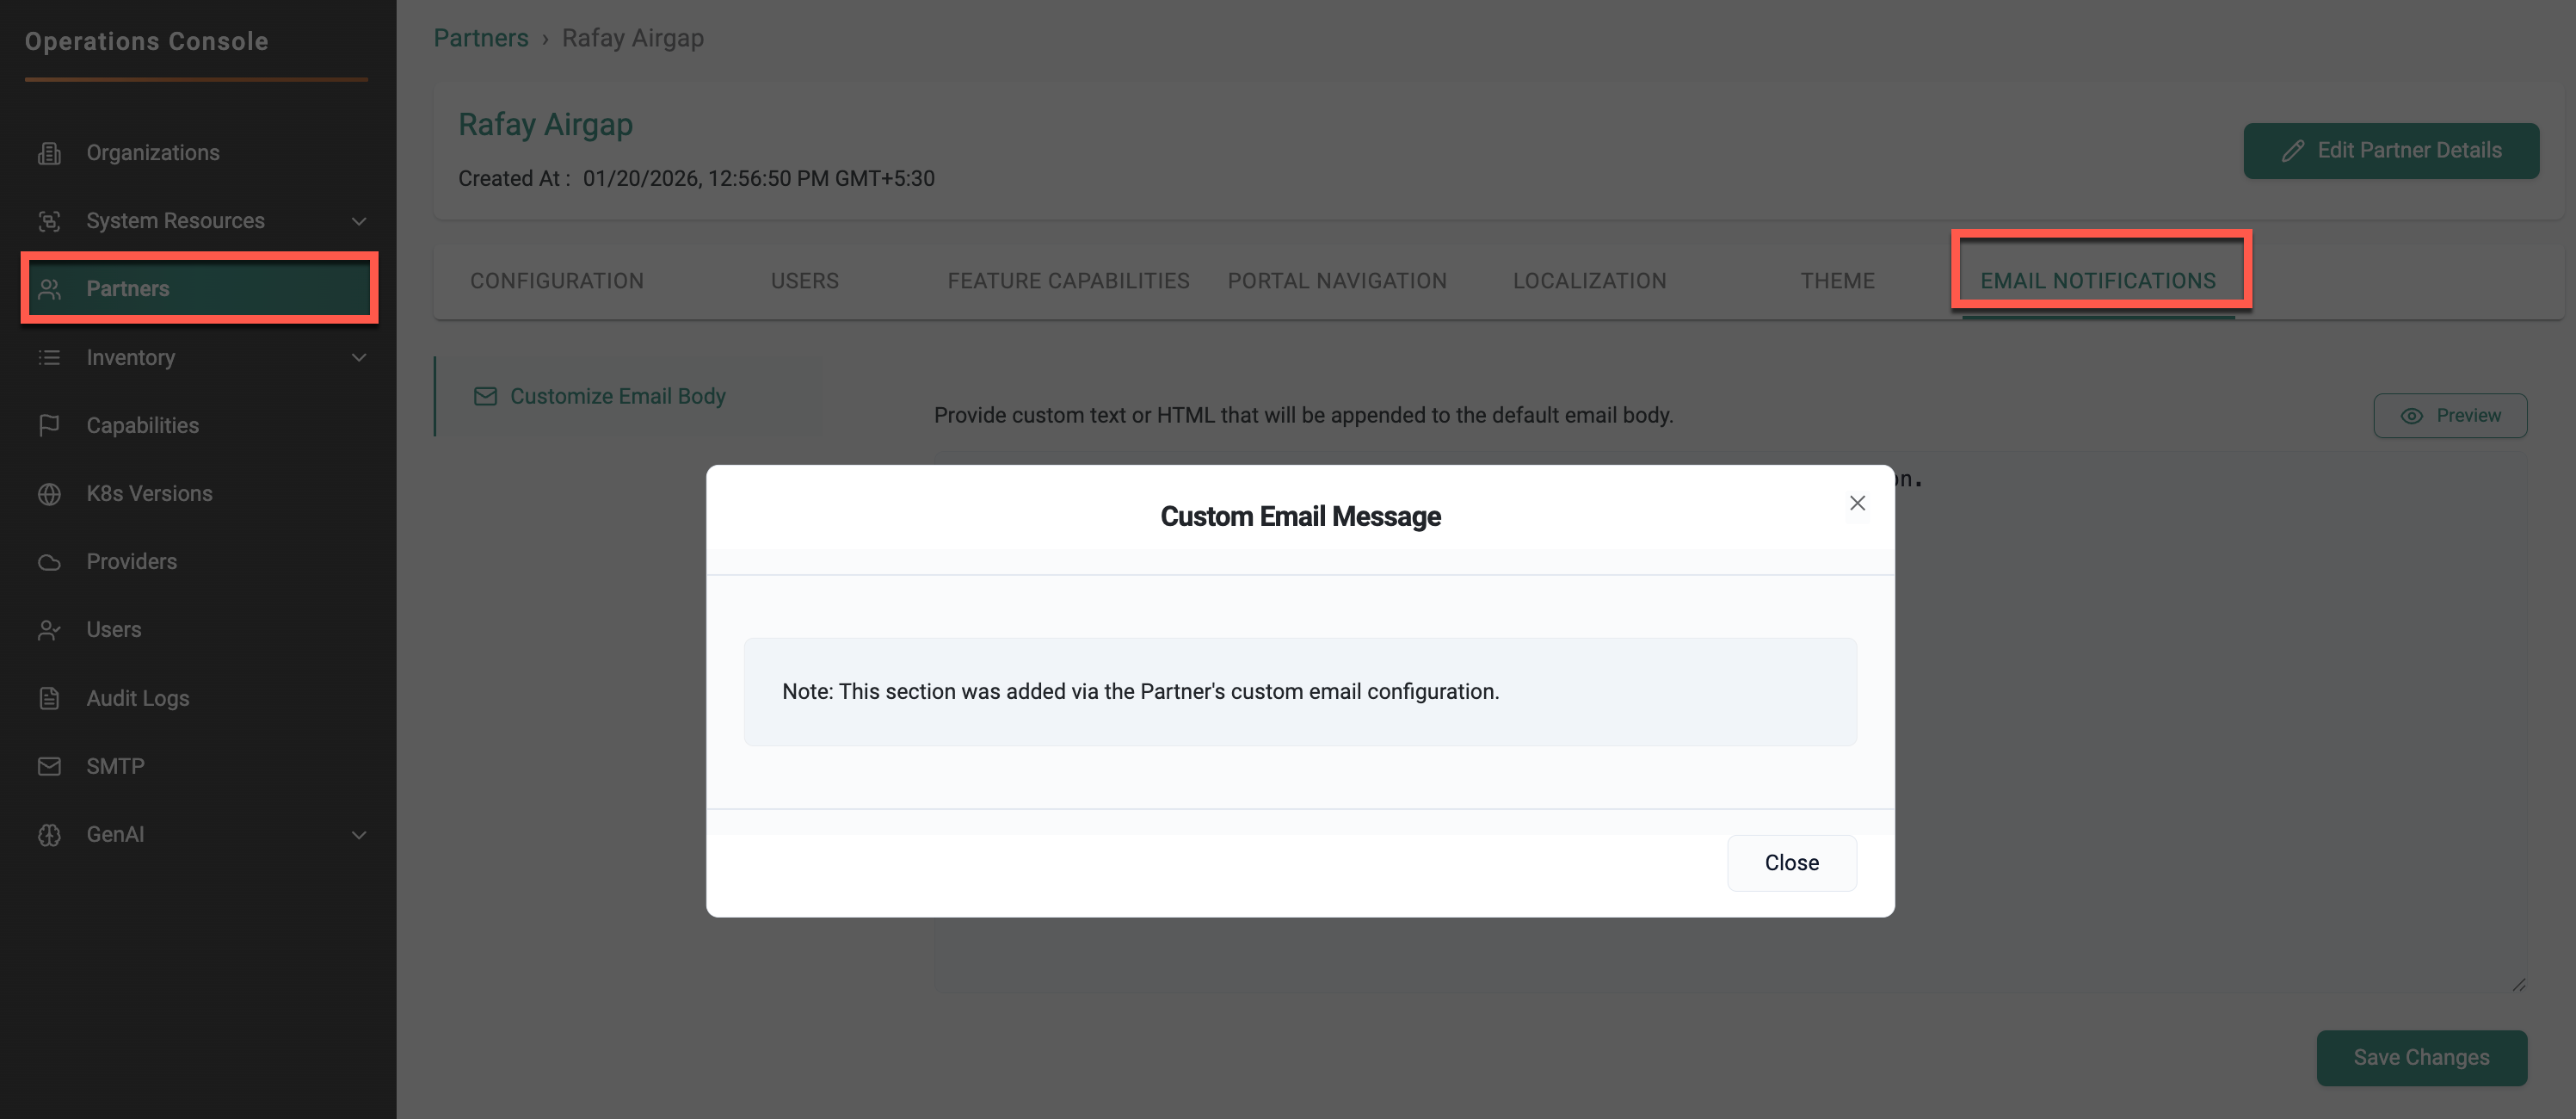Close dialog with the X icon
The width and height of the screenshot is (2576, 1119).
click(x=1856, y=503)
